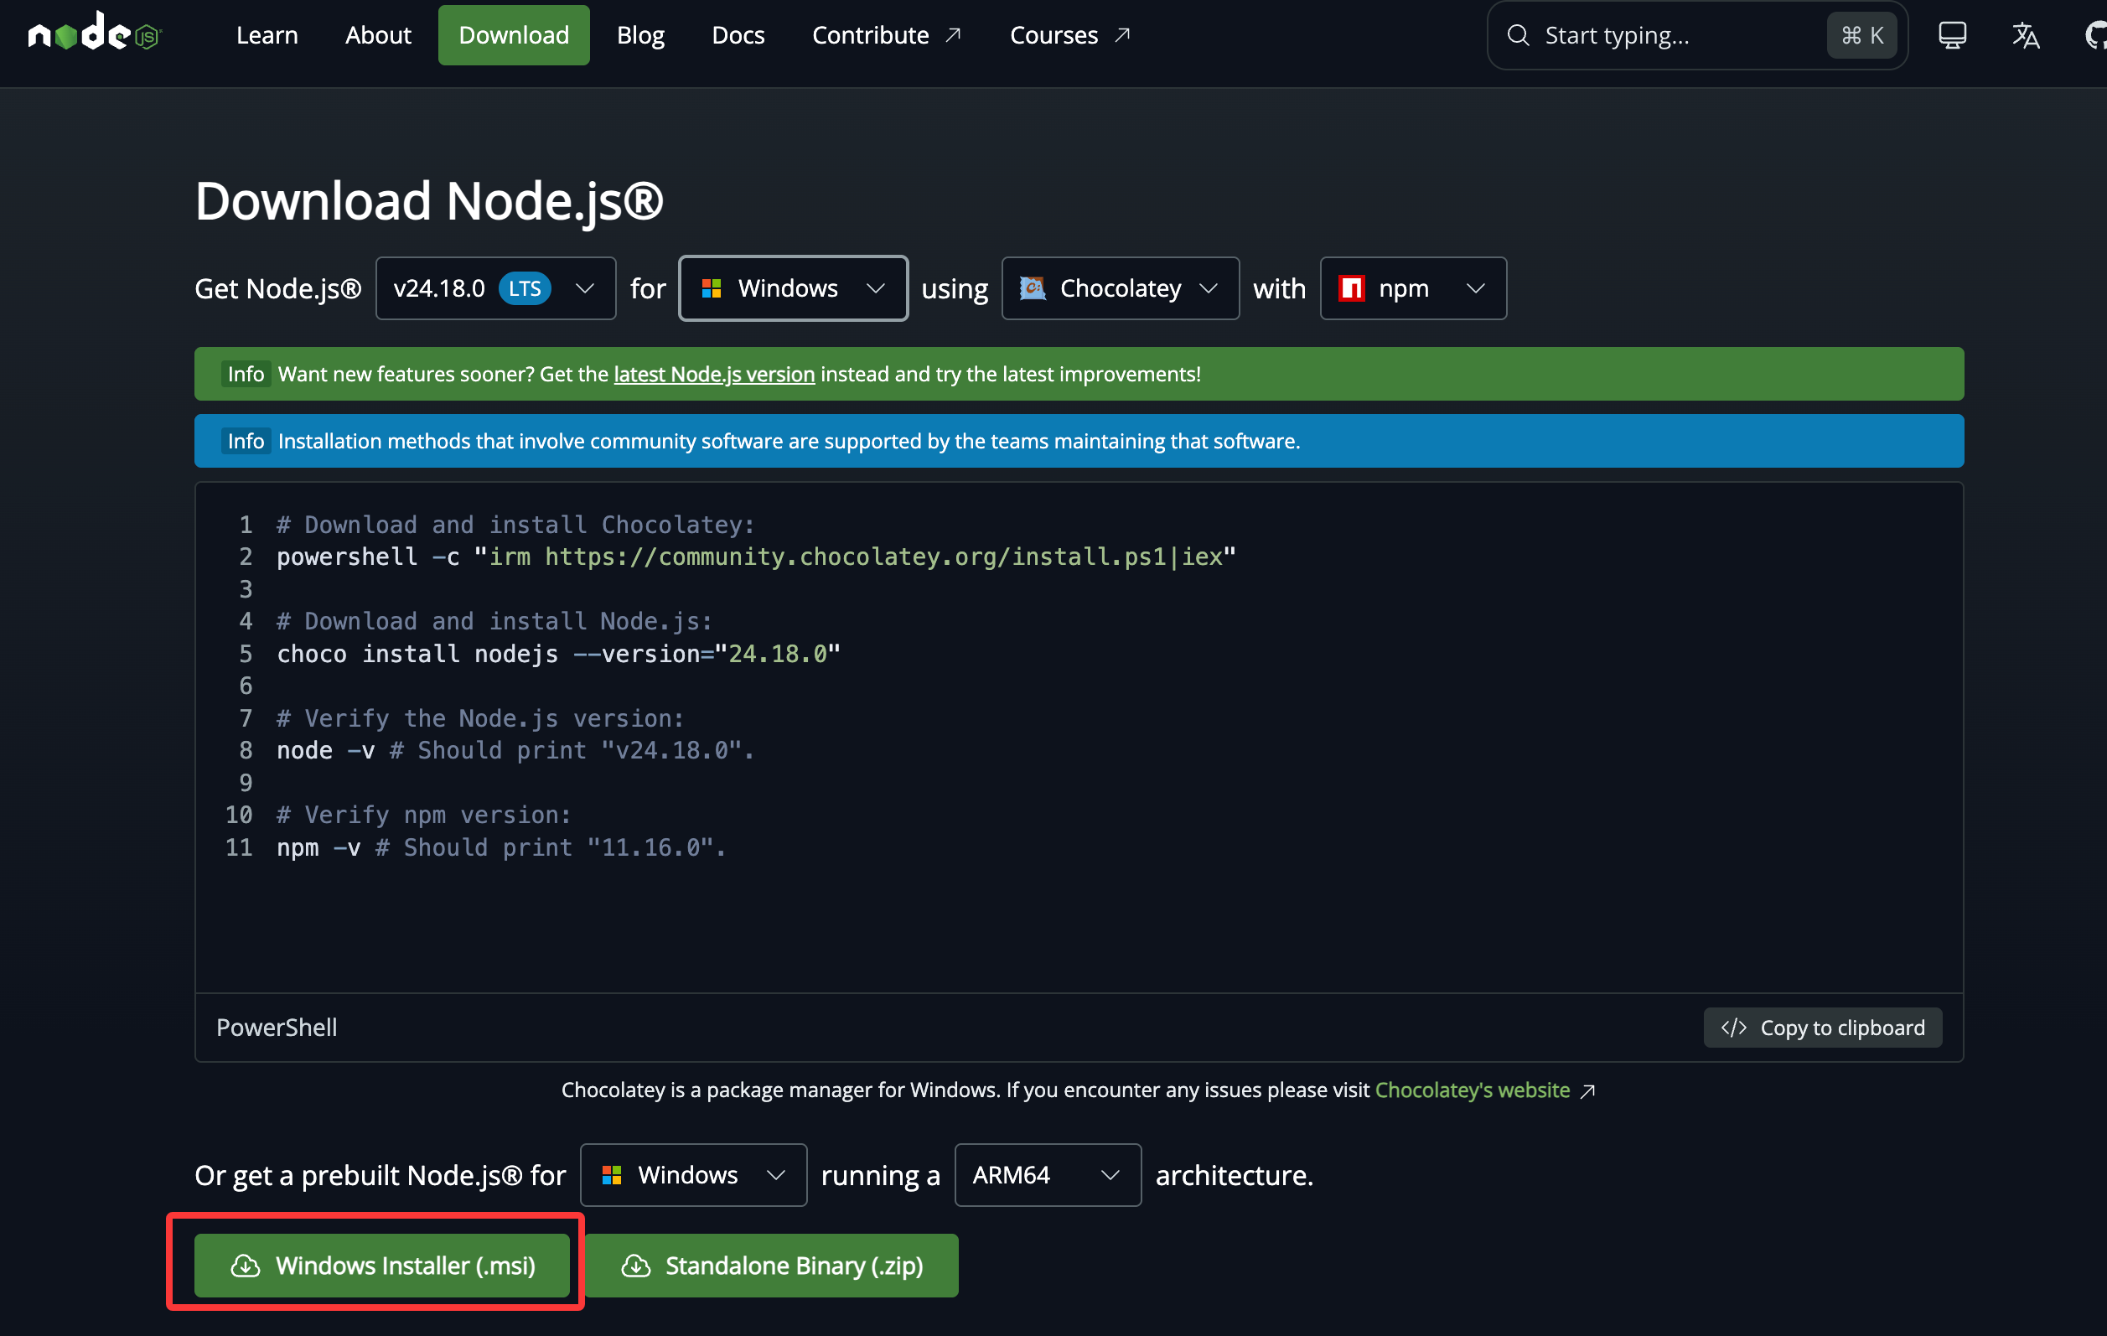The image size is (2107, 1336).
Task: Click the chevron on the version selector
Action: (584, 287)
